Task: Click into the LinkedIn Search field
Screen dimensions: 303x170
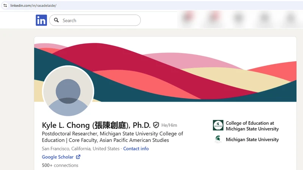Action: [x=95, y=20]
